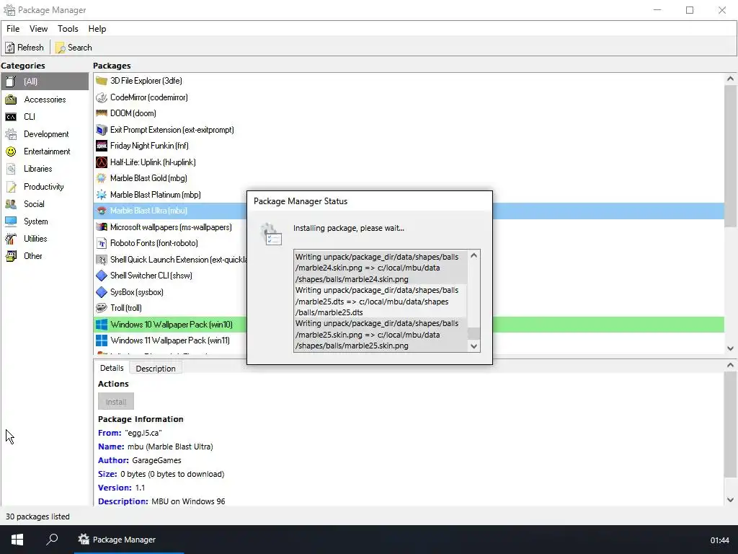Click the Size: 0 bytes line
Viewport: 738px width, 554px height.
click(161, 474)
